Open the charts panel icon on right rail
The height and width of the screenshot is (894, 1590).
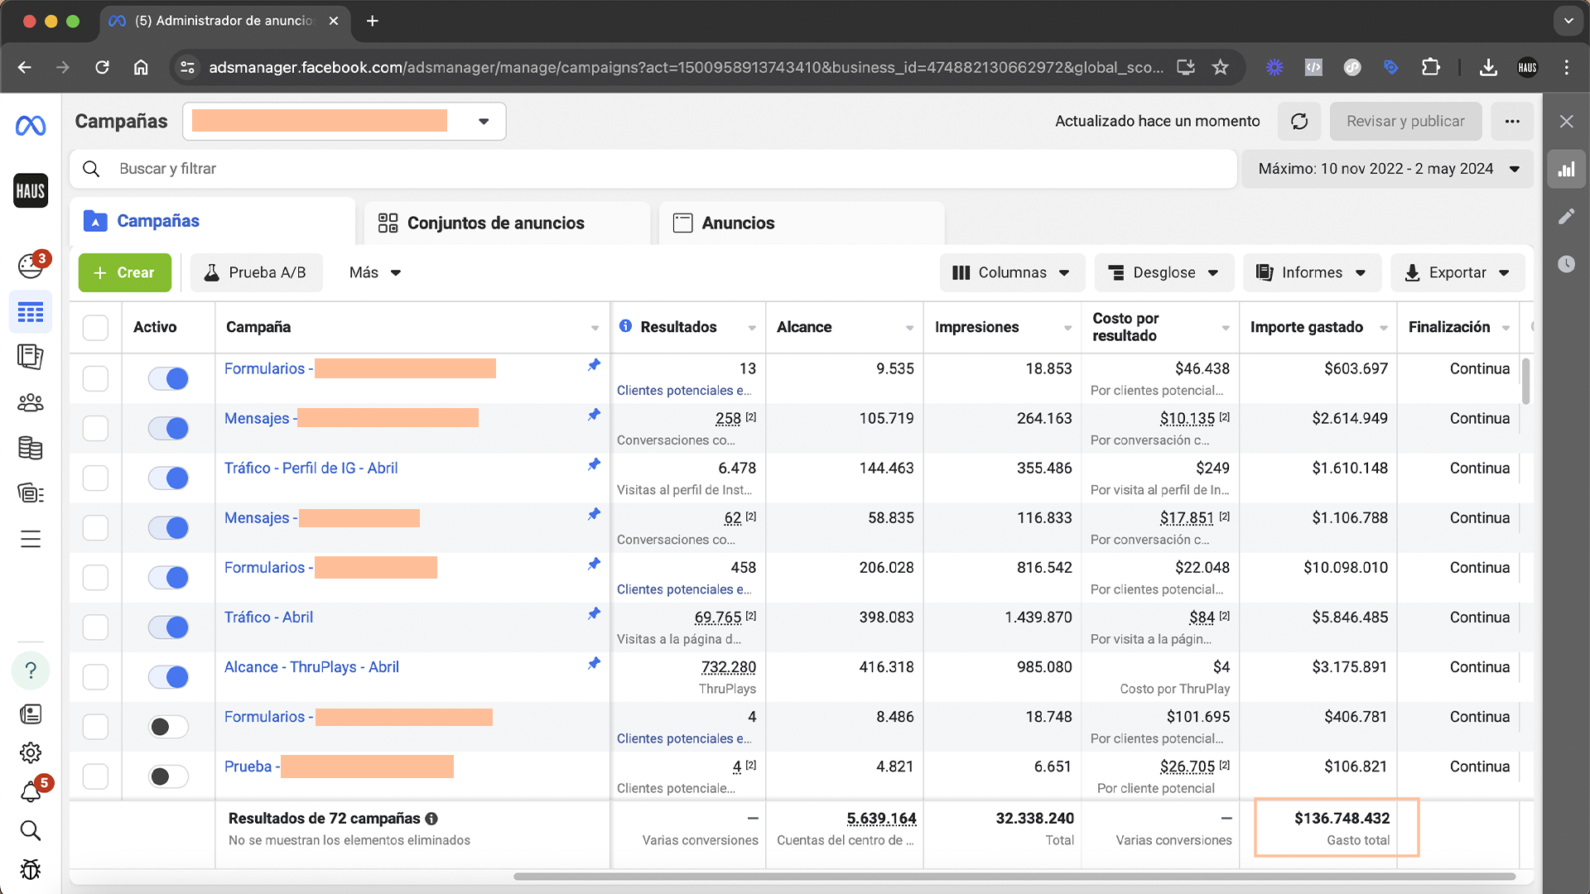tap(1566, 170)
